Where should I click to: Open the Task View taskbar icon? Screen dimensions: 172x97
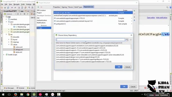click(9, 95)
